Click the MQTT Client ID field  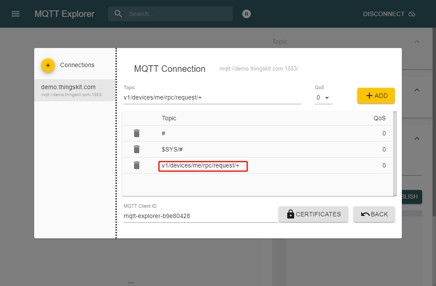tap(201, 216)
